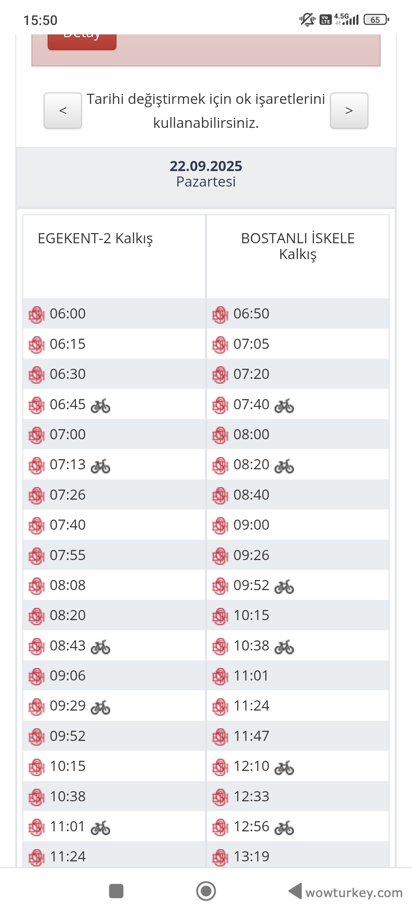This screenshot has width=412, height=915.
Task: Click the EGEKENT-2 Kalkış column header
Action: 95,238
